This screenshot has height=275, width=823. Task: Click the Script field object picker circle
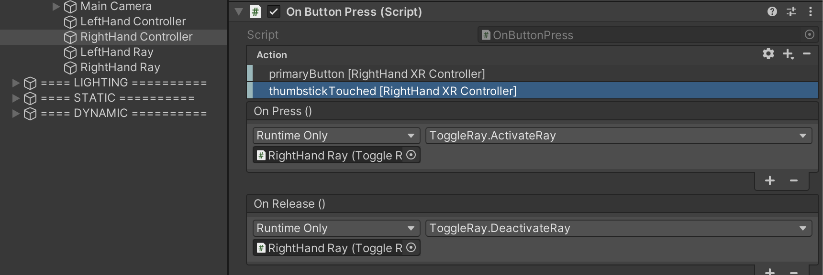[x=809, y=34]
